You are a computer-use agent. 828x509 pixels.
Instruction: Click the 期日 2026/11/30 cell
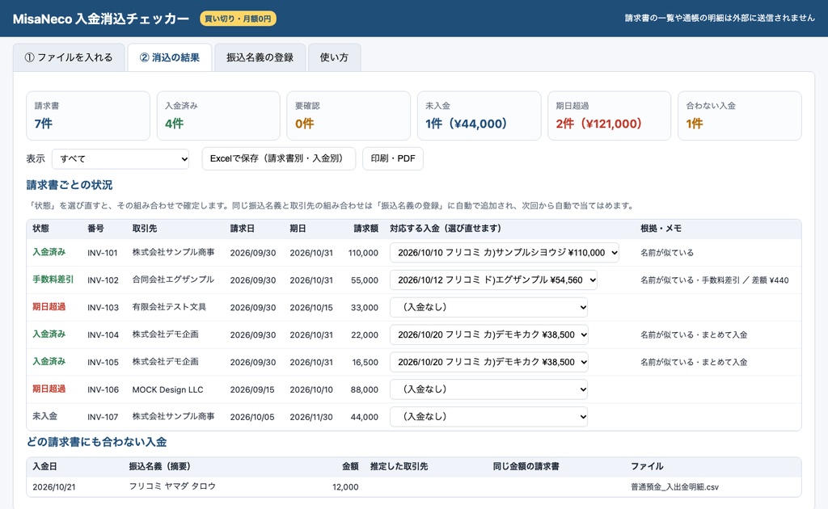pos(311,417)
